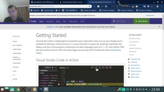Image resolution: width=164 pixels, height=92 pixels.
Task: Click the Subscribe RSS link
Action: point(134,62)
